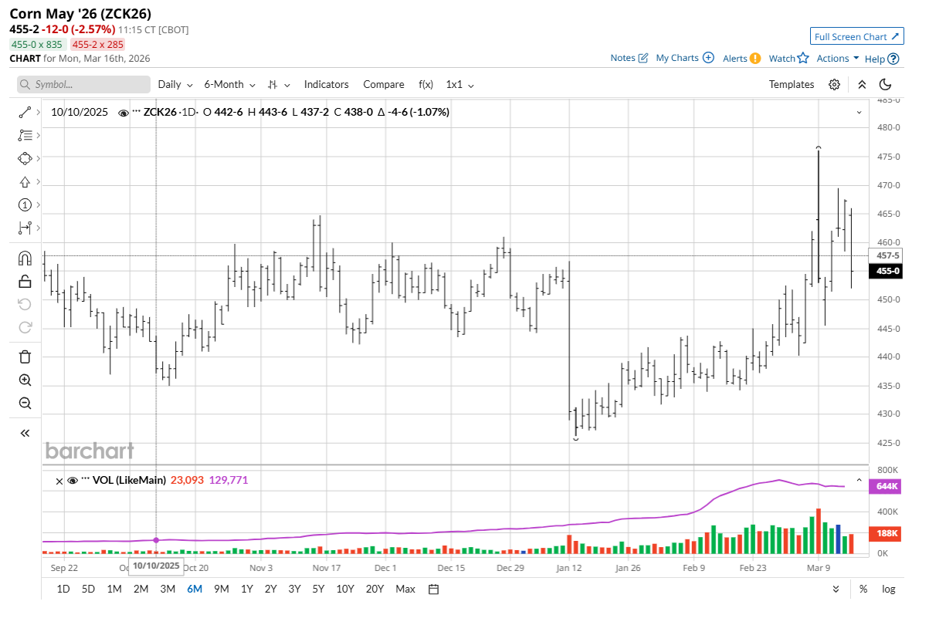Open the Indicators dialog
Viewport: 929px width, 625px height.
(326, 85)
